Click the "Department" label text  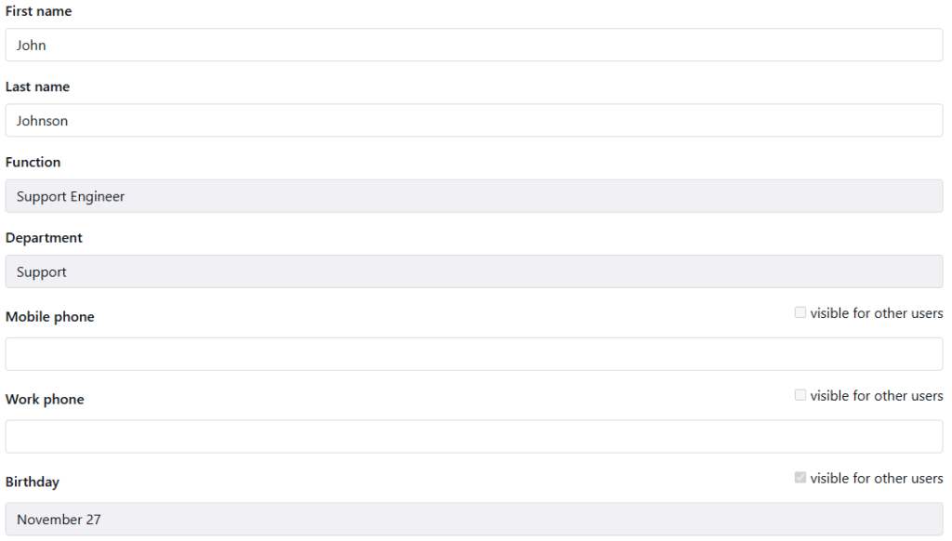(x=44, y=238)
